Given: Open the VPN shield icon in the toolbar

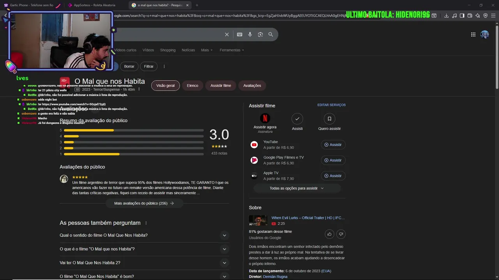Looking at the screenshot, I should pyautogui.click(x=485, y=16).
